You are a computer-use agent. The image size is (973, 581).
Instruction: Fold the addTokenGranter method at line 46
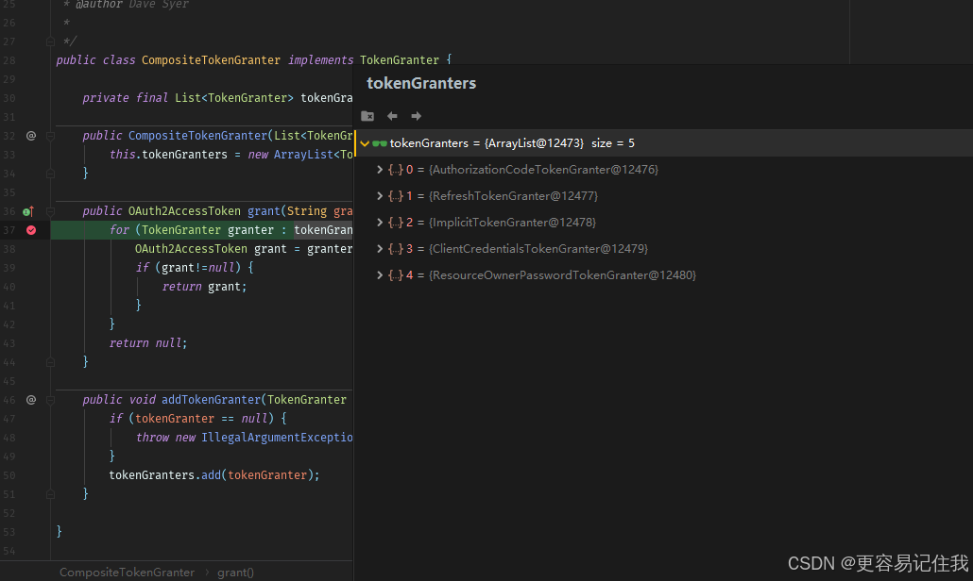[51, 400]
